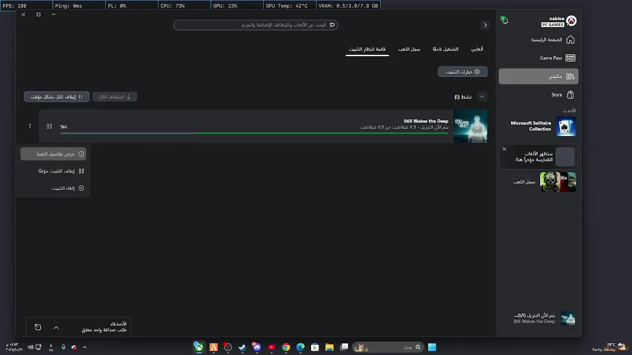Switch to the التشغيل لاحقًا tab

[x=445, y=49]
